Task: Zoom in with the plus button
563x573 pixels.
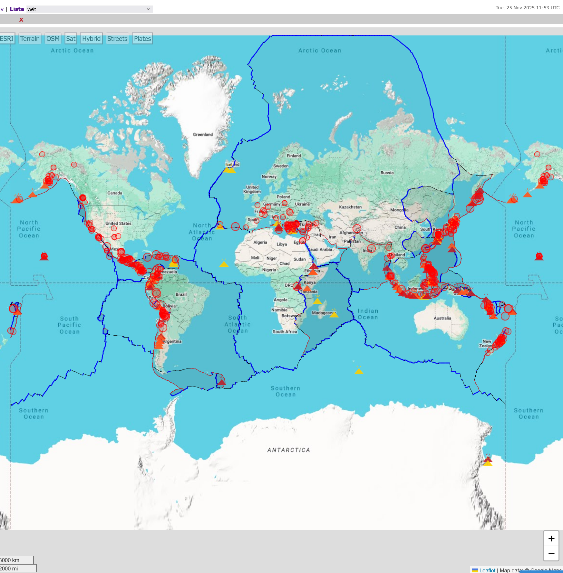Action: coord(551,539)
